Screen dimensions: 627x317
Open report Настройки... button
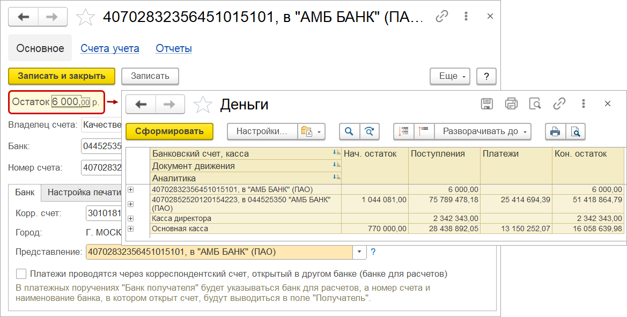click(x=262, y=131)
